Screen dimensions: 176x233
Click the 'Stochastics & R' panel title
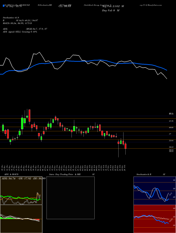(x=144, y=174)
